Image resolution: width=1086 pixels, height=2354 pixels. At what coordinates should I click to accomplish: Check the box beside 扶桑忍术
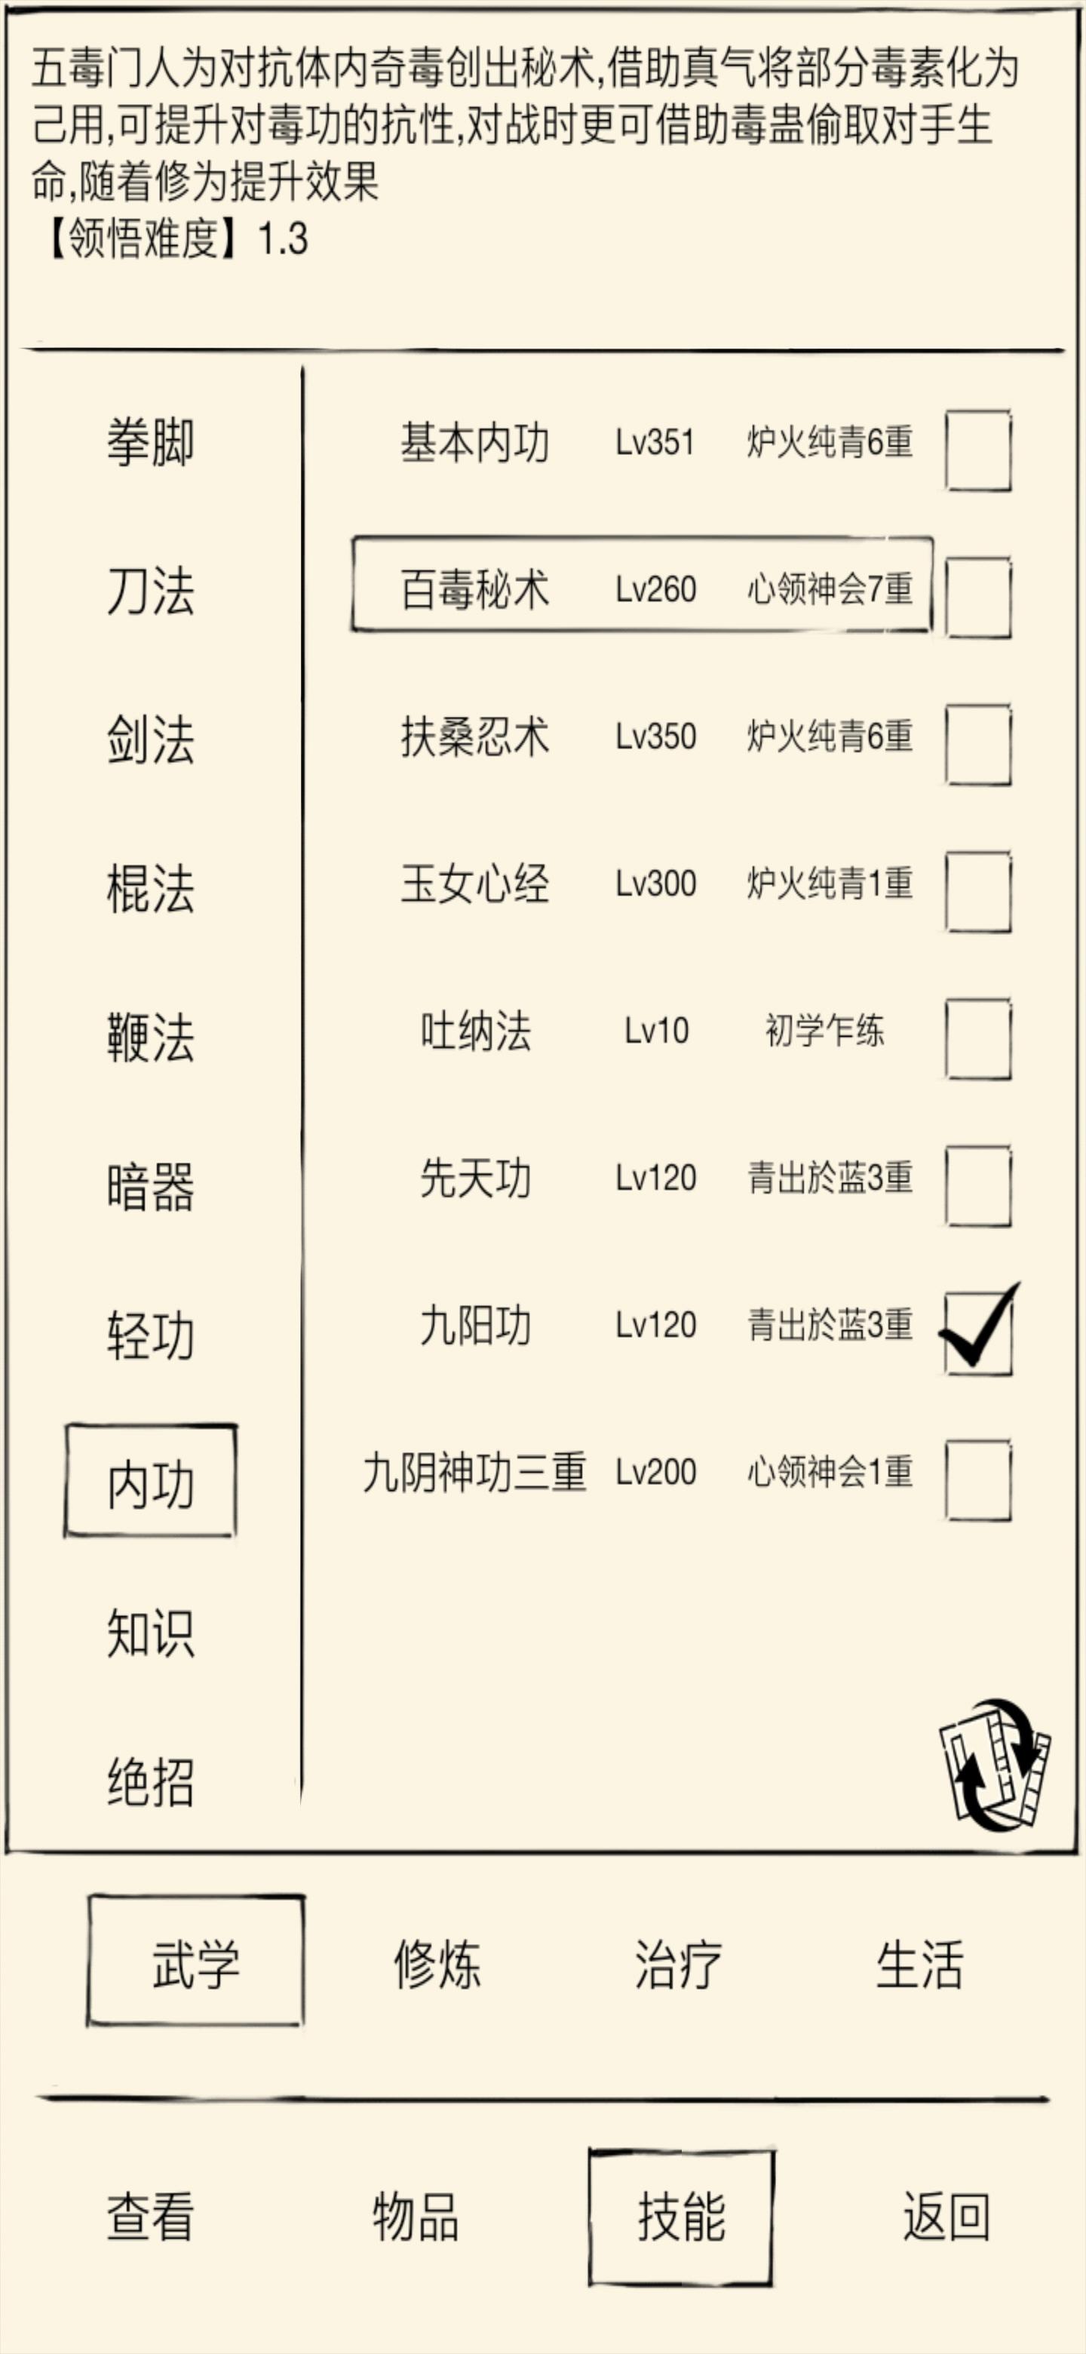pyautogui.click(x=978, y=745)
